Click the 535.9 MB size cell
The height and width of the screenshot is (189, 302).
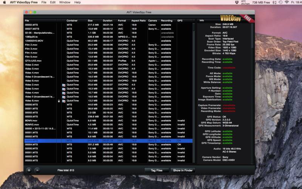tap(93, 37)
